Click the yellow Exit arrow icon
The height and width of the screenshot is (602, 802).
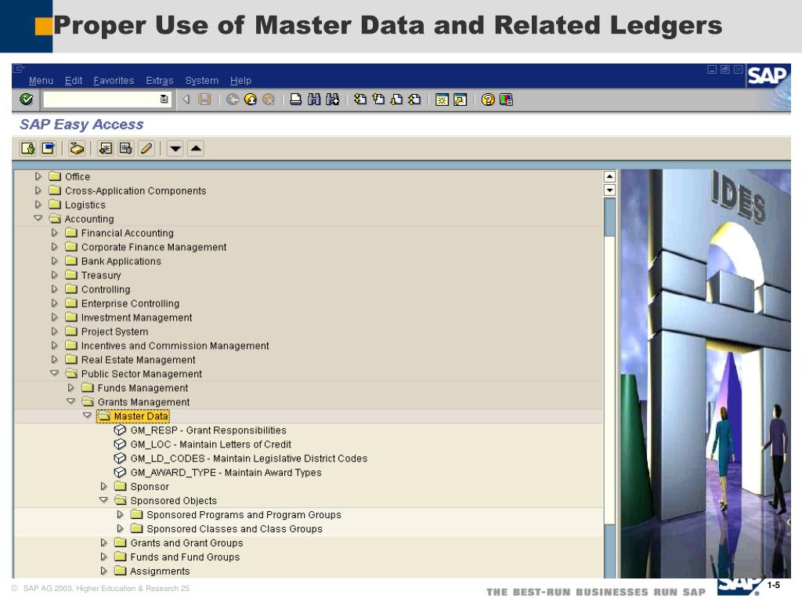[251, 100]
